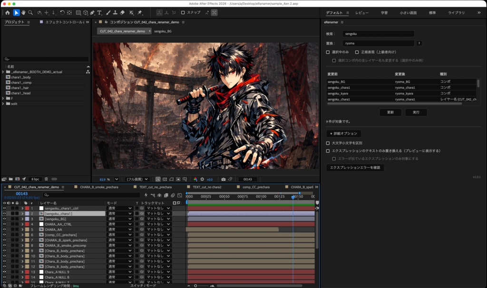Select the Clone Stamp tool
487x288 pixels.
click(x=115, y=13)
